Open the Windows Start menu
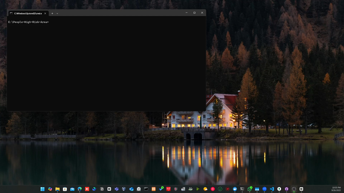344x193 pixels. tap(42, 189)
